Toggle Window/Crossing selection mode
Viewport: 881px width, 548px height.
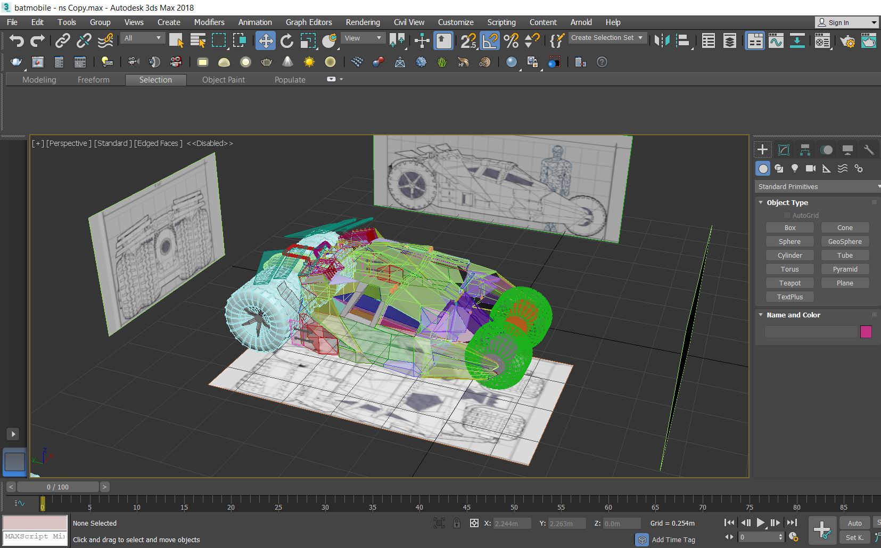point(240,40)
